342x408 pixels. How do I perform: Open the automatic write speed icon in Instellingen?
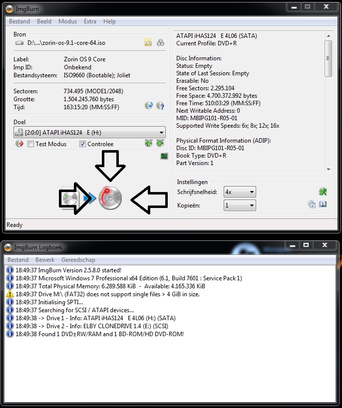[323, 192]
